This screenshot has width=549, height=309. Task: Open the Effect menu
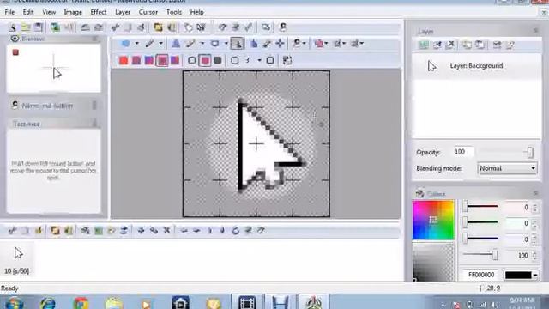click(x=99, y=12)
